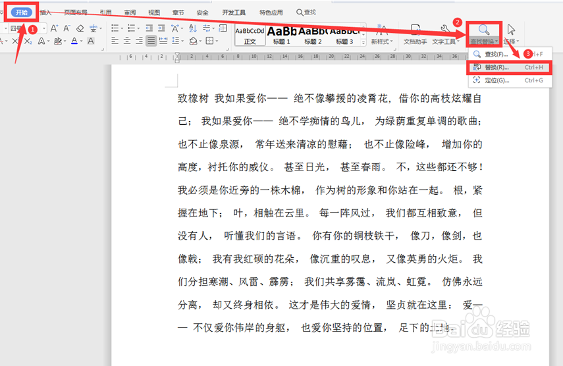The image size is (563, 366).
Task: Apply the 标题 2 style
Action: pyautogui.click(x=313, y=35)
